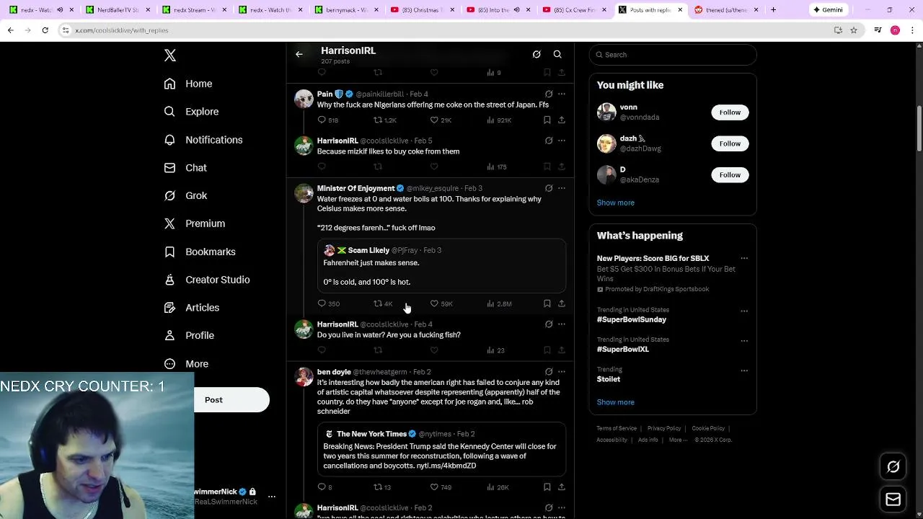
Task: Open Terms of Service link
Action: click(x=617, y=428)
